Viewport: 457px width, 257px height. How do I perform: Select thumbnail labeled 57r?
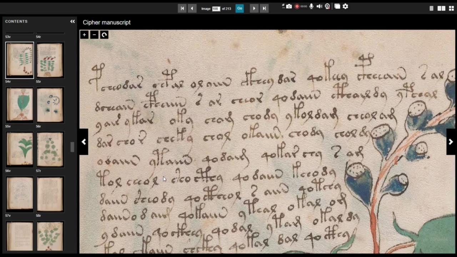pos(50,150)
